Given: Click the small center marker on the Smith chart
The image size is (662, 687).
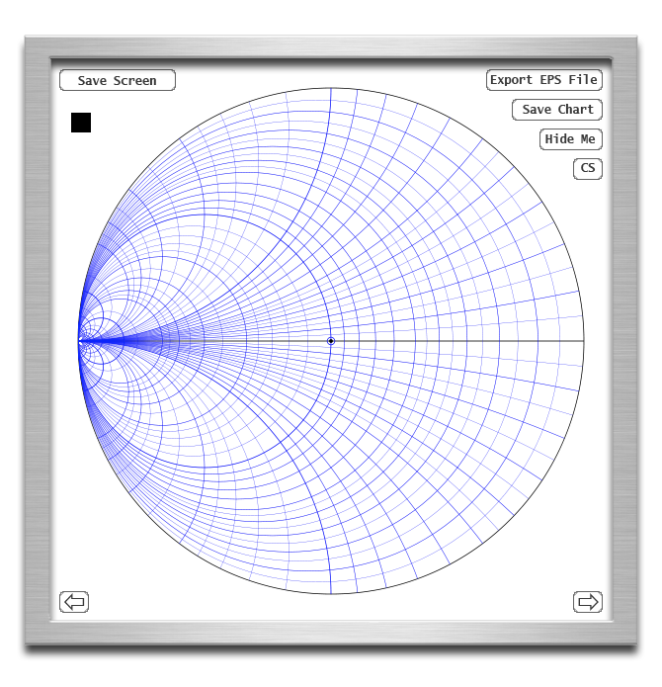Looking at the screenshot, I should coord(331,341).
